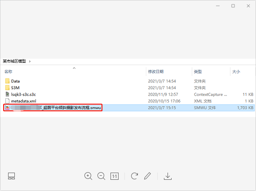Maximize the viewer window
The image size is (256, 191).
pyautogui.click(x=233, y=6)
